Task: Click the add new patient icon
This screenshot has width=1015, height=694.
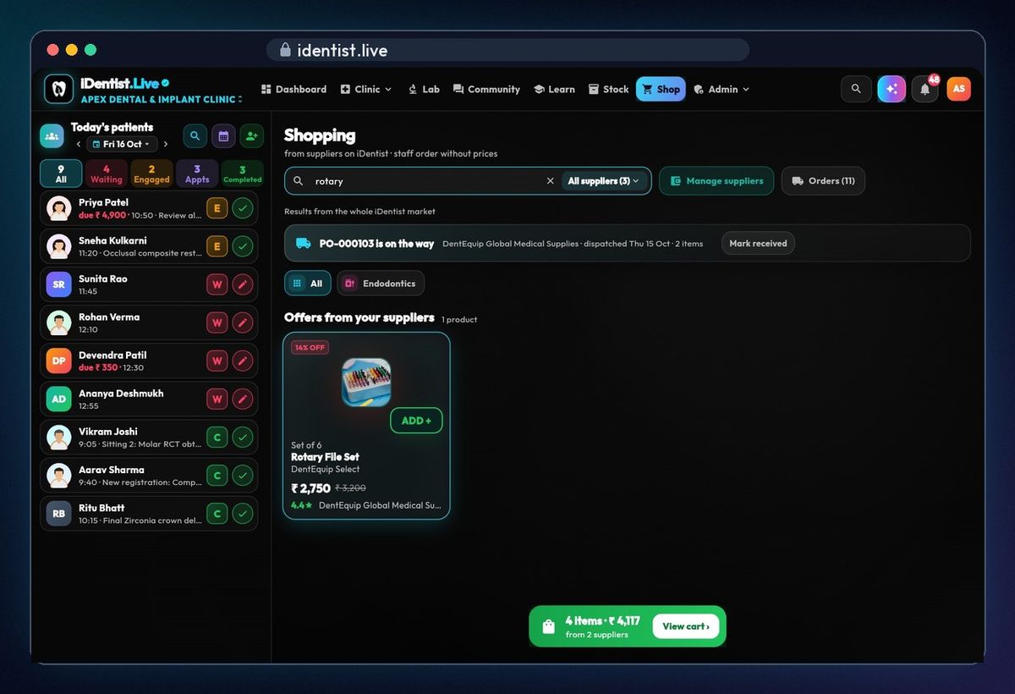Action: 251,135
